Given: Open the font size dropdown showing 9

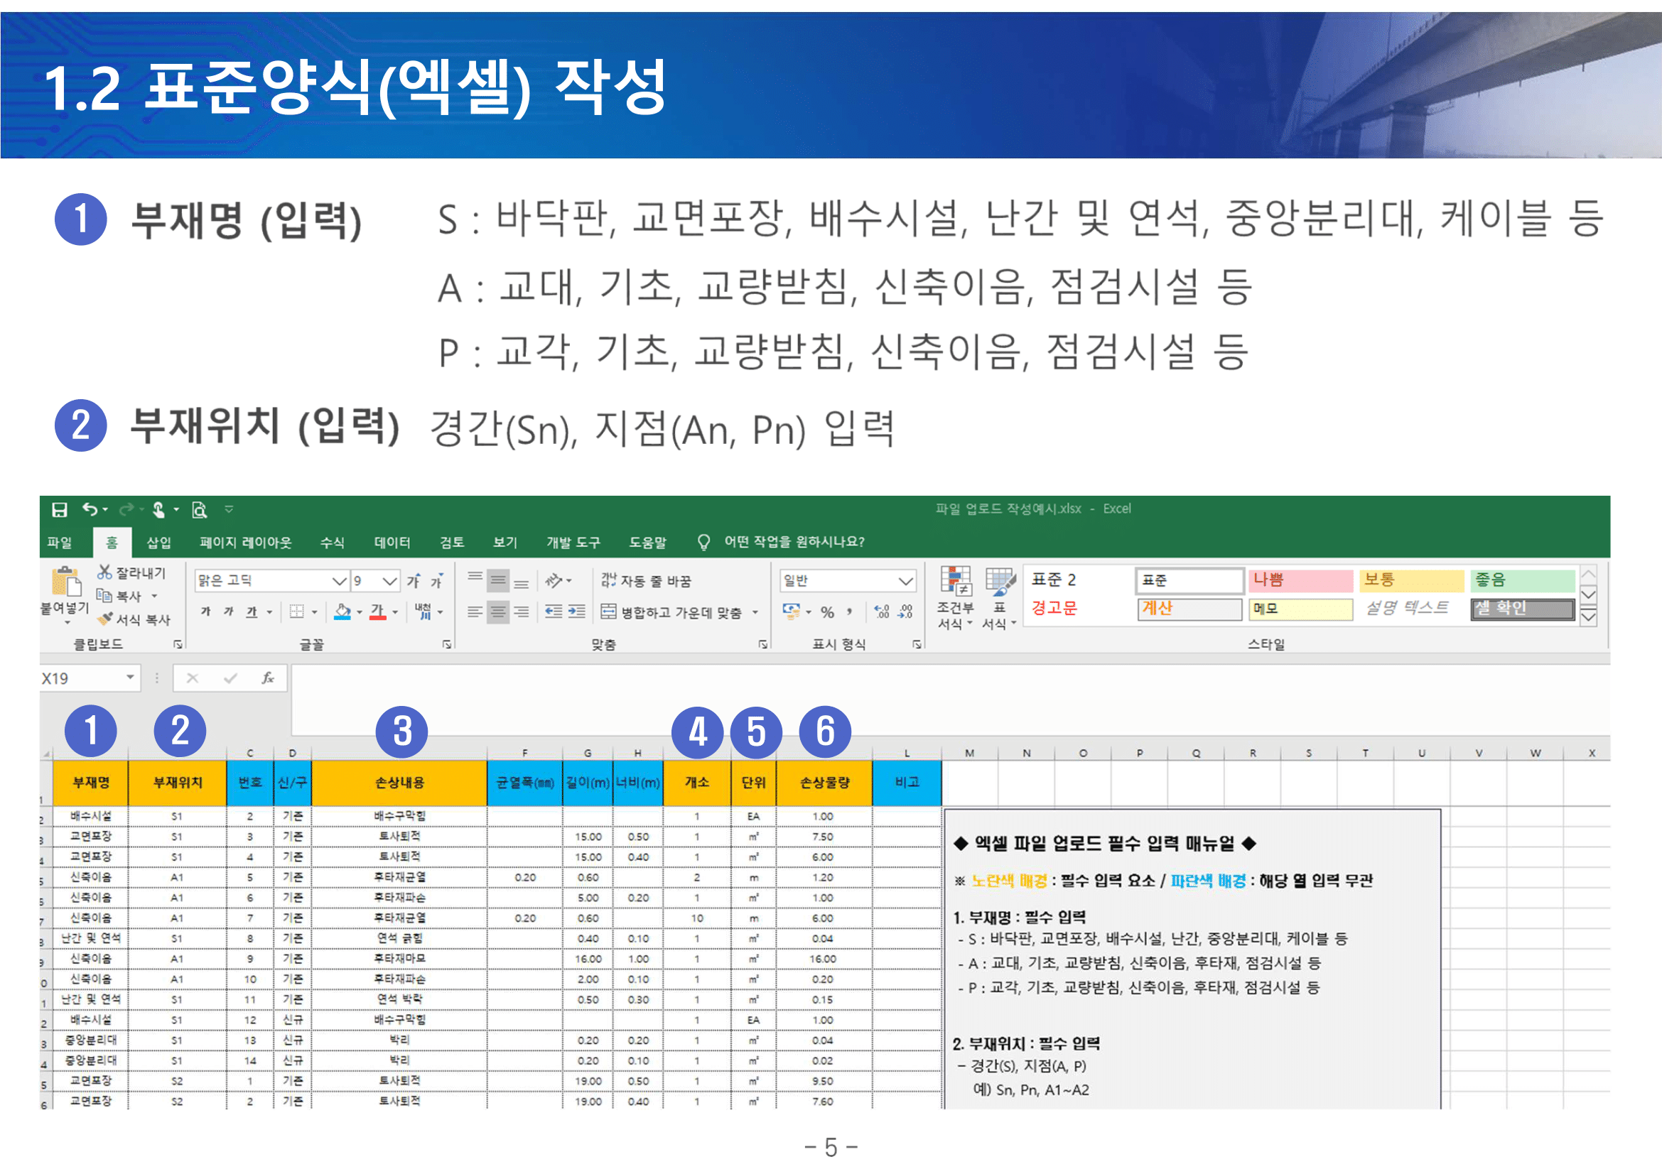Looking at the screenshot, I should pyautogui.click(x=389, y=581).
